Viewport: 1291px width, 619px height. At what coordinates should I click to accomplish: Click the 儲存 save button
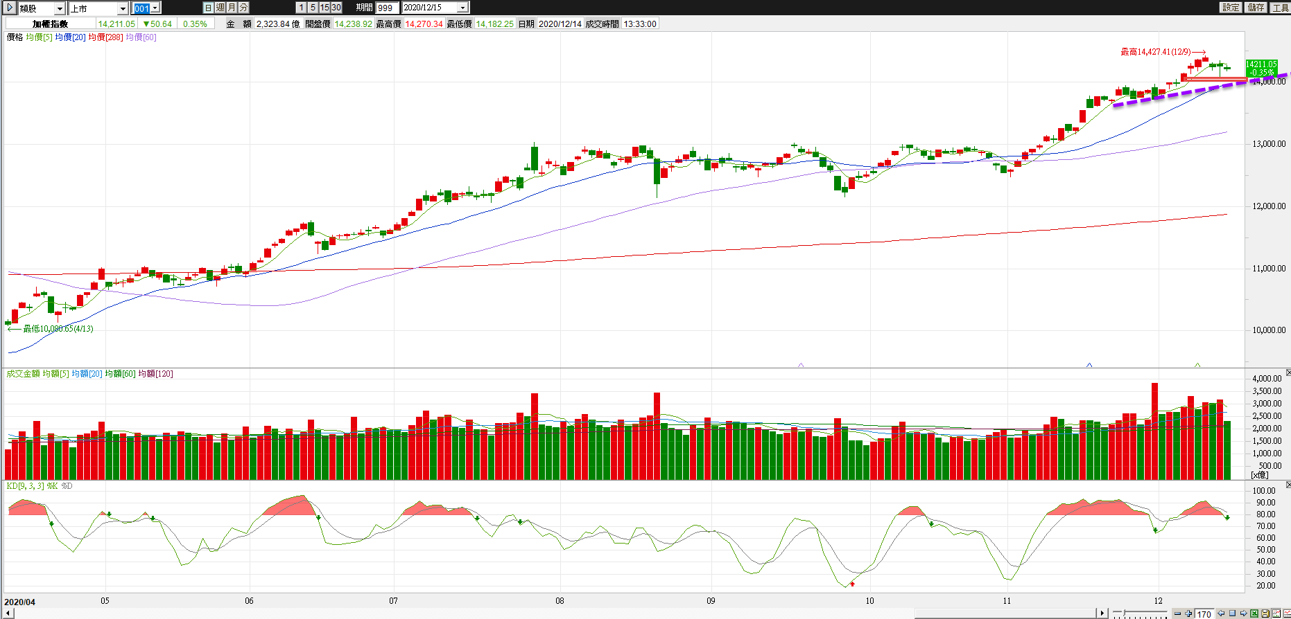pyautogui.click(x=1256, y=8)
